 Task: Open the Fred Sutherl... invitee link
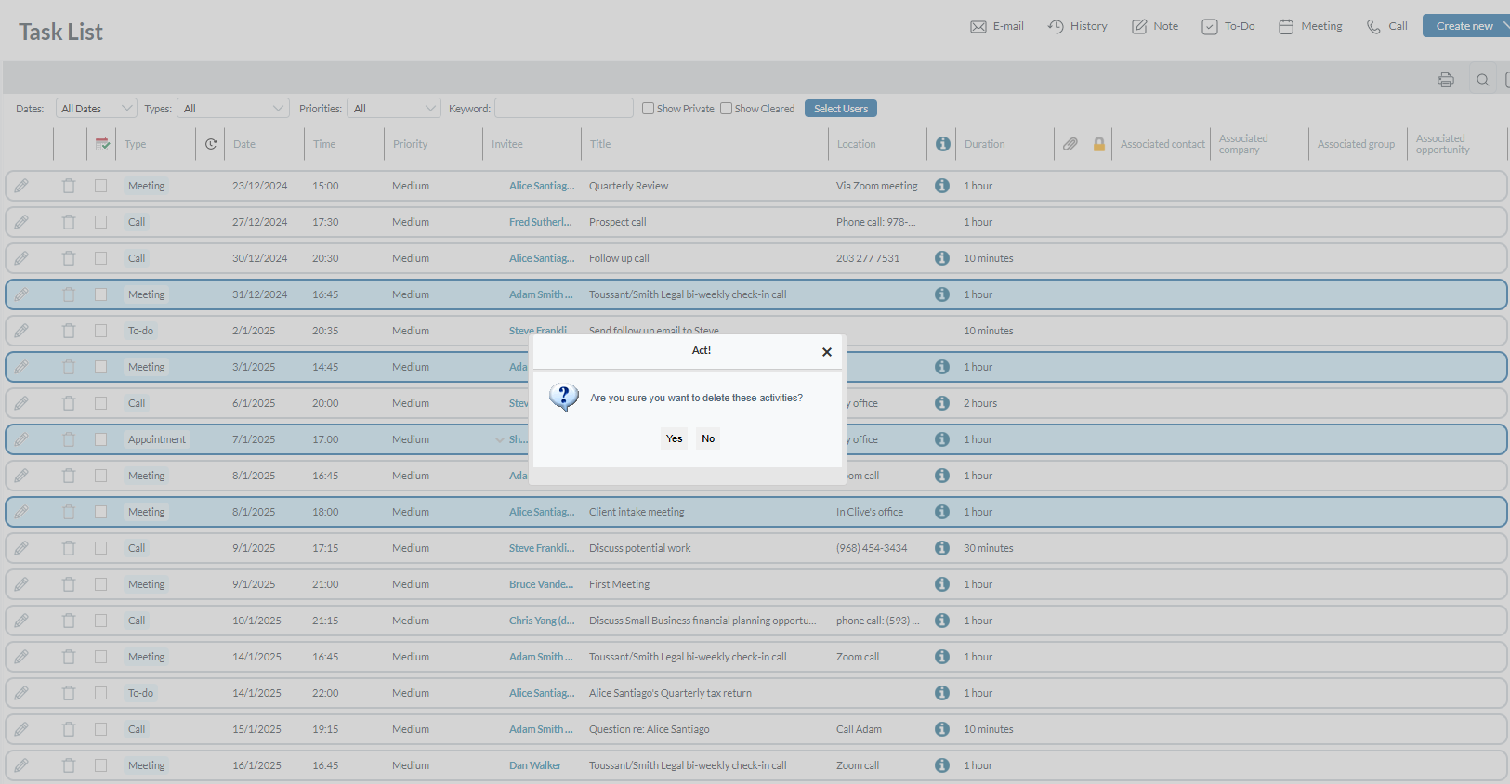click(x=541, y=222)
